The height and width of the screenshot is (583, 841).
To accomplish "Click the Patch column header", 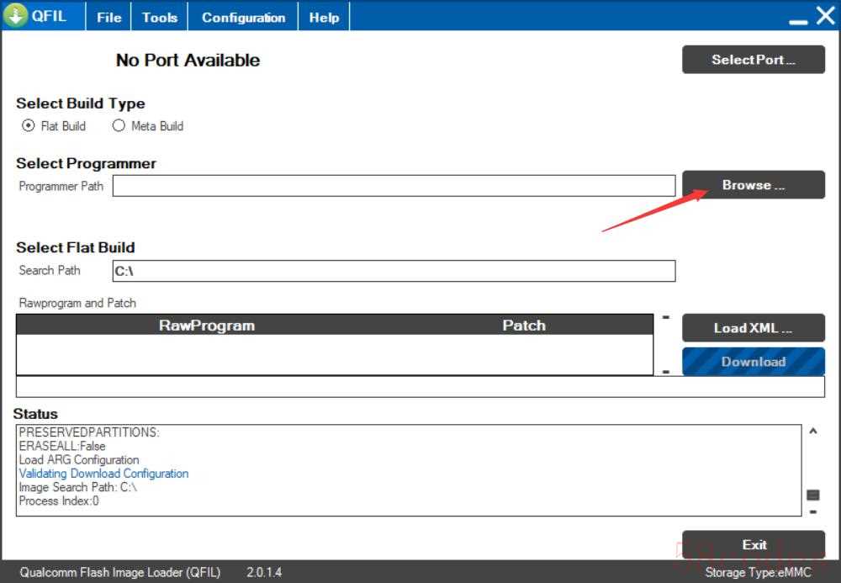I will (x=524, y=326).
